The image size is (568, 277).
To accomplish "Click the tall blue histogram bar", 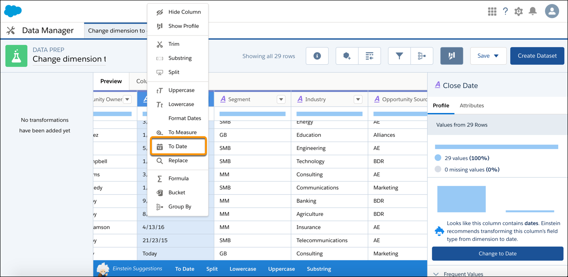I will (x=462, y=199).
